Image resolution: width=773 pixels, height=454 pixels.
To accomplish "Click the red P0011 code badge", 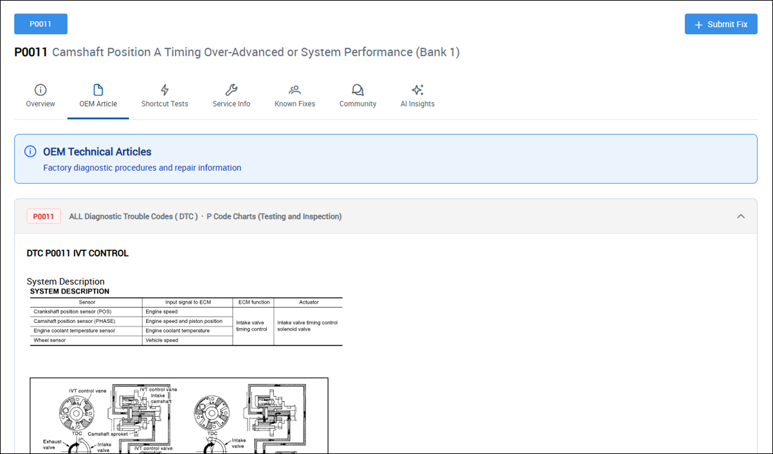I will click(x=44, y=216).
